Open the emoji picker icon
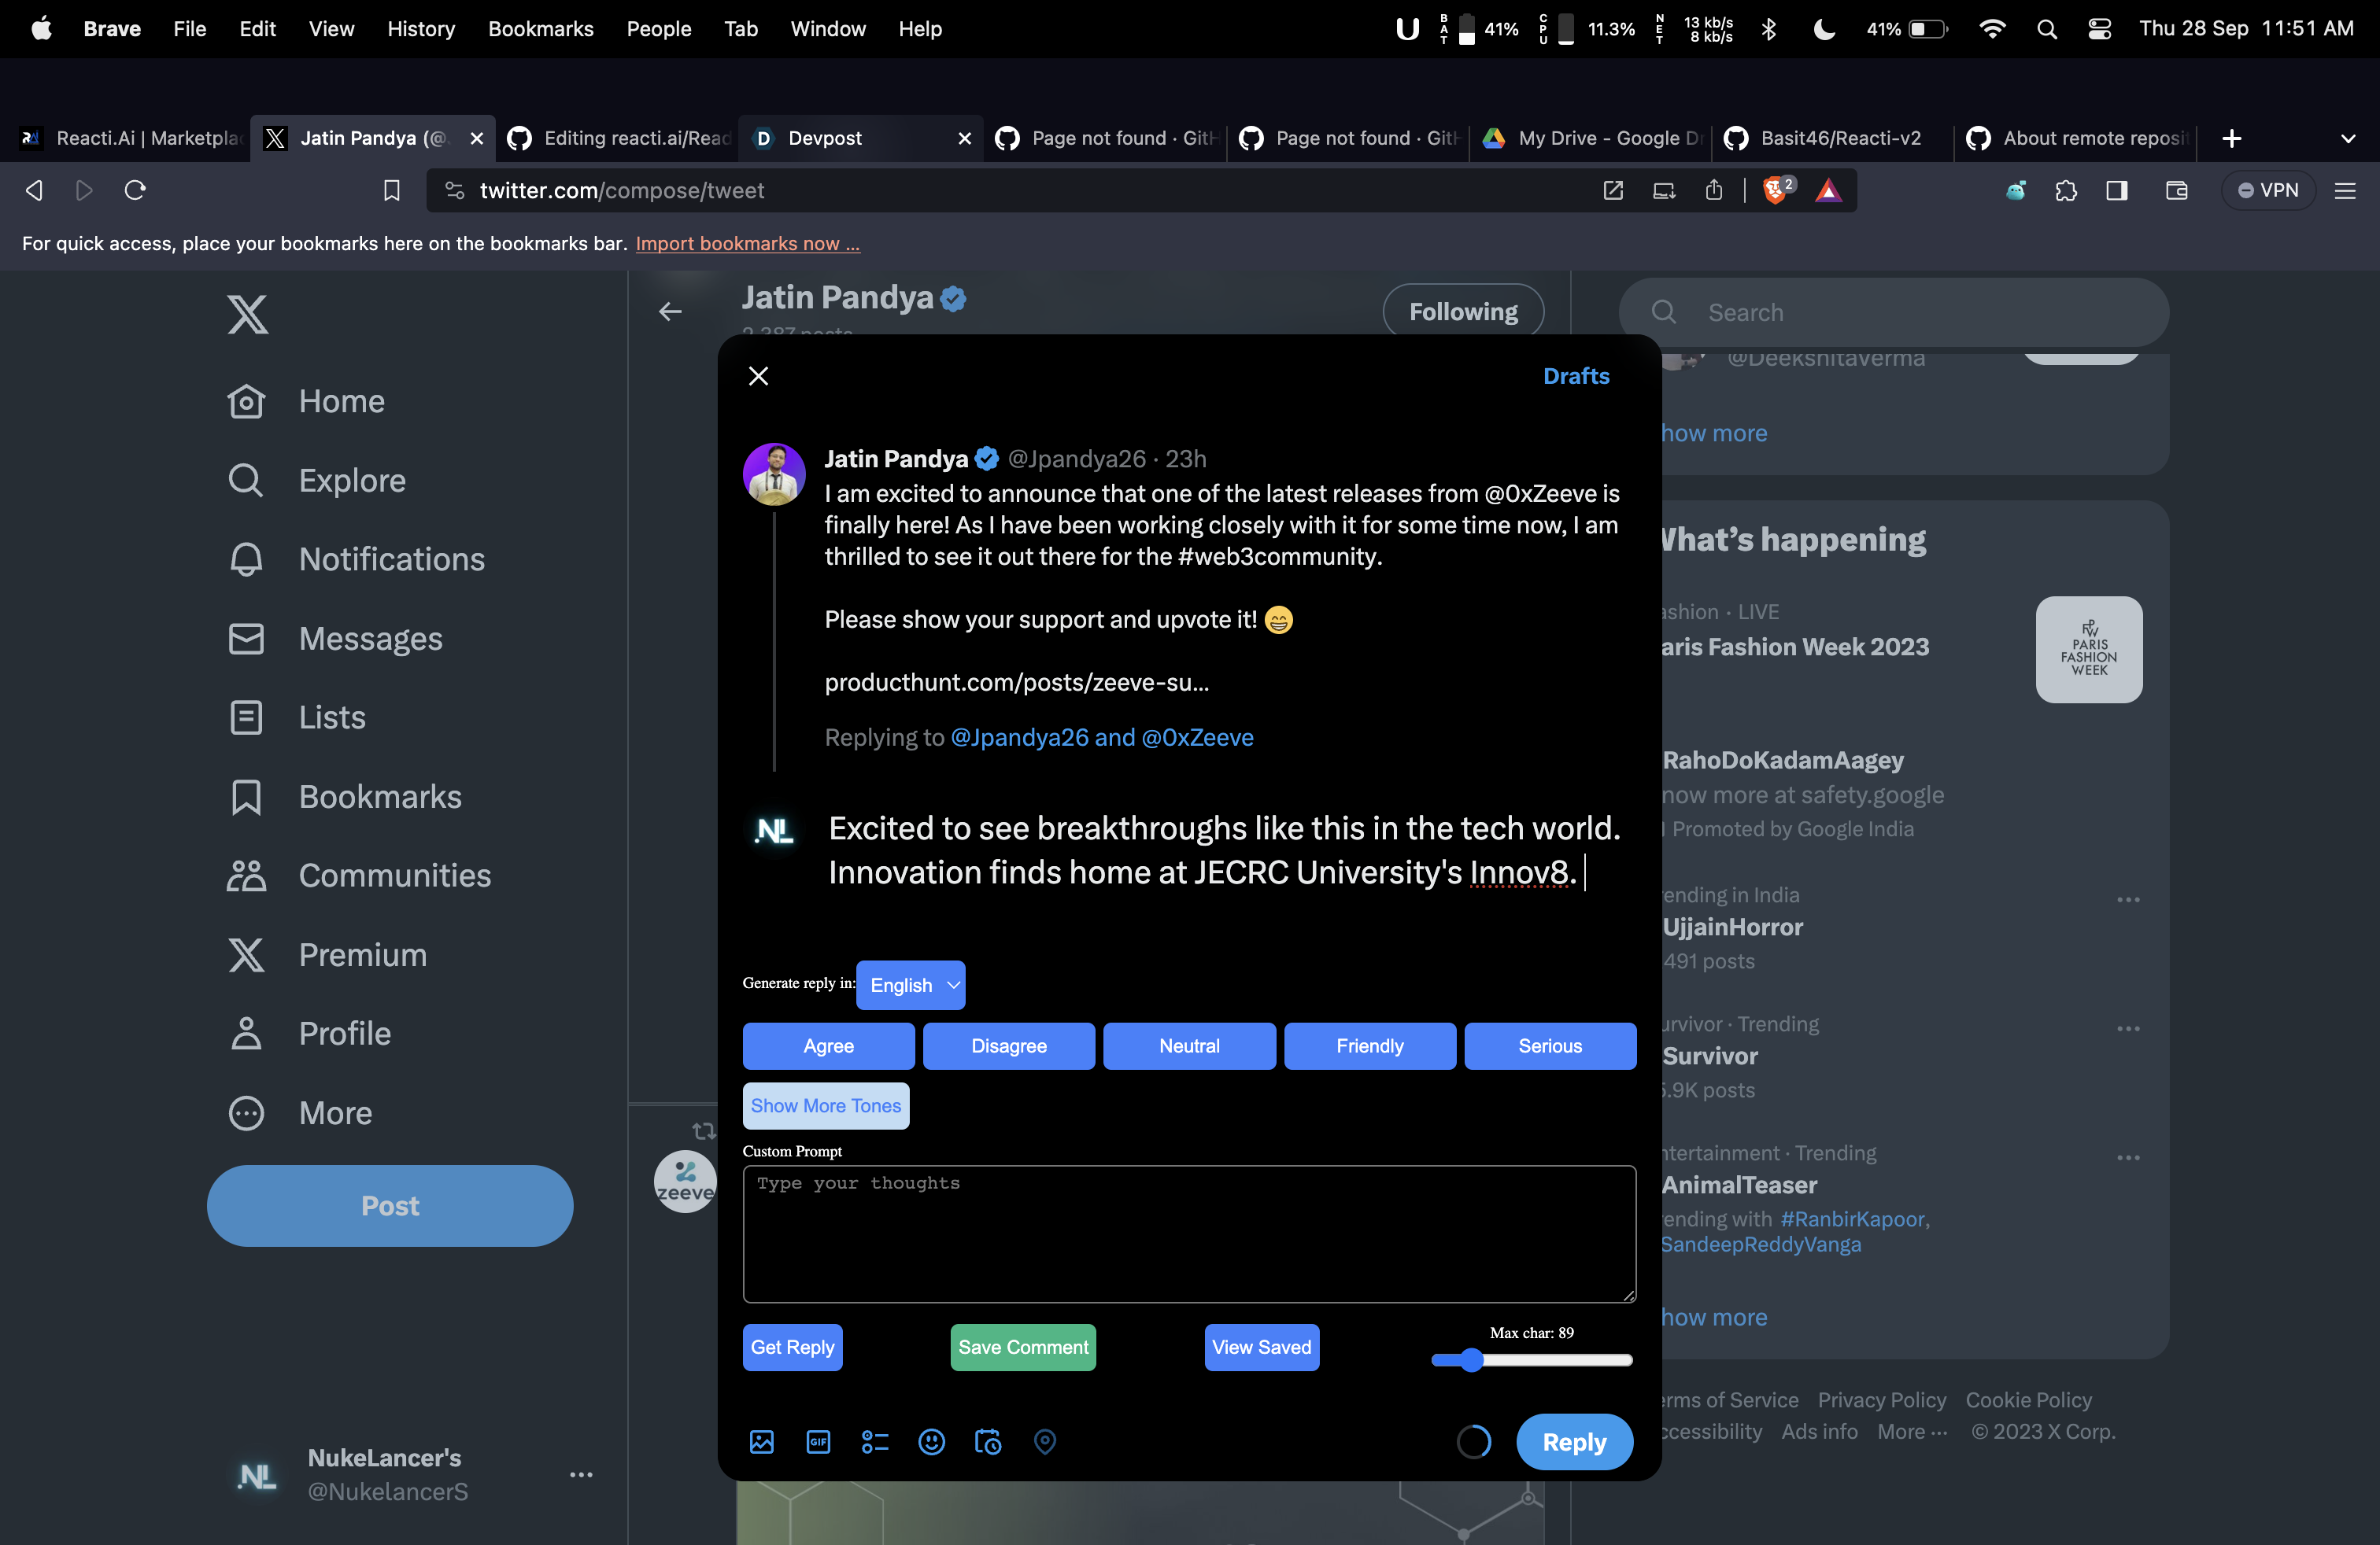Image resolution: width=2380 pixels, height=1545 pixels. click(931, 1441)
